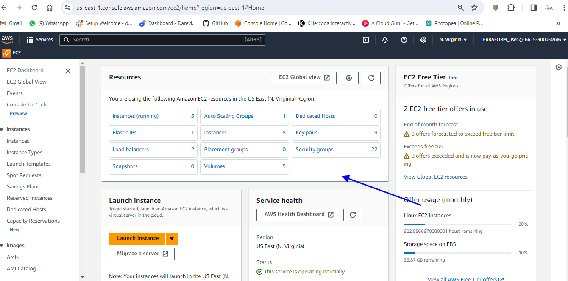The width and height of the screenshot is (568, 281).
Task: Select Launch Templates in sidebar
Action: (29, 164)
